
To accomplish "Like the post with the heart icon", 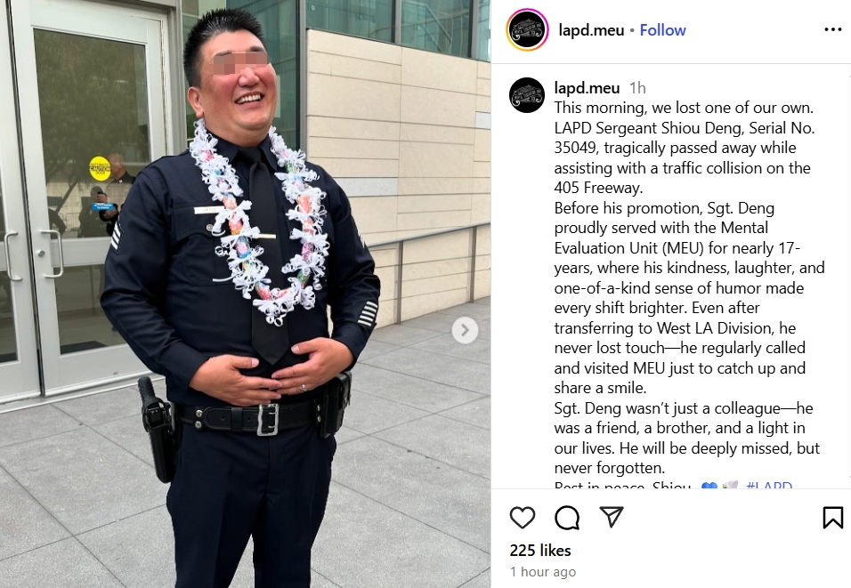I will pos(523,517).
